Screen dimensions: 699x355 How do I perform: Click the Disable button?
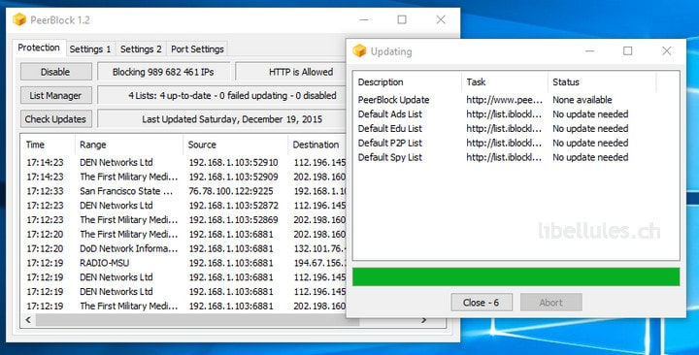point(55,72)
